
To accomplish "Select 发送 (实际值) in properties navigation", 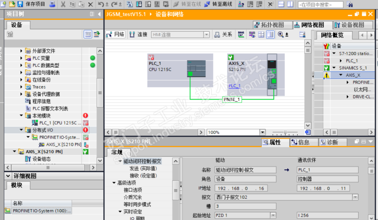I will [143, 168].
